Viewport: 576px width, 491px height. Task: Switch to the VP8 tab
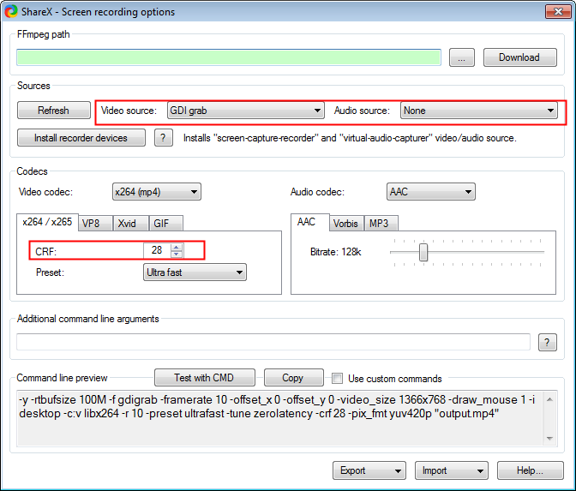[x=95, y=224]
